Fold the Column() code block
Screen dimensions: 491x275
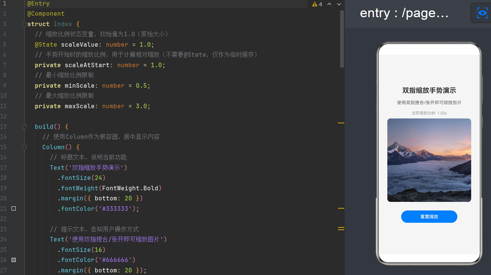(x=25, y=147)
